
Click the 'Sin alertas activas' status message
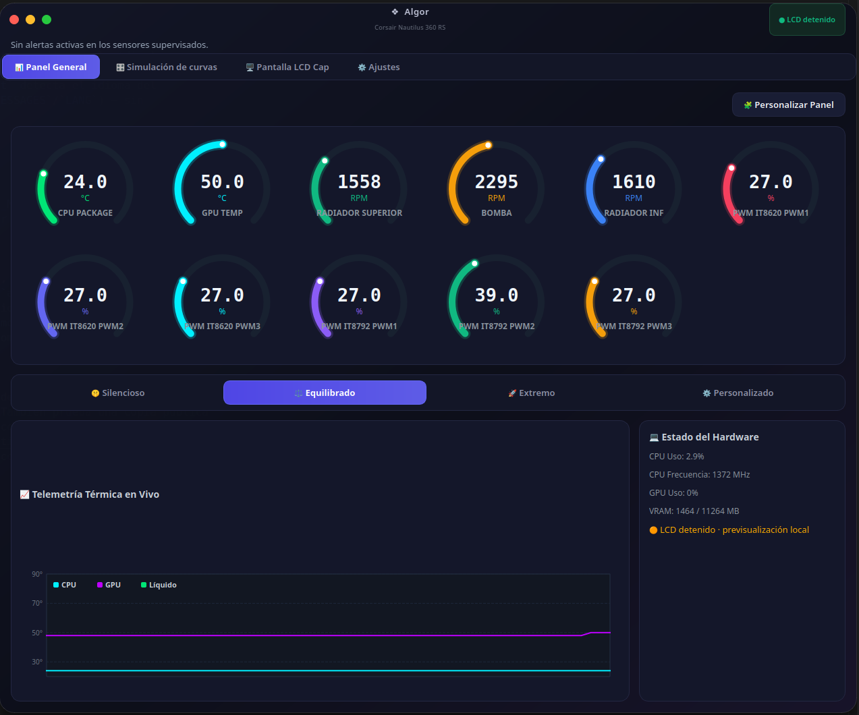point(109,45)
